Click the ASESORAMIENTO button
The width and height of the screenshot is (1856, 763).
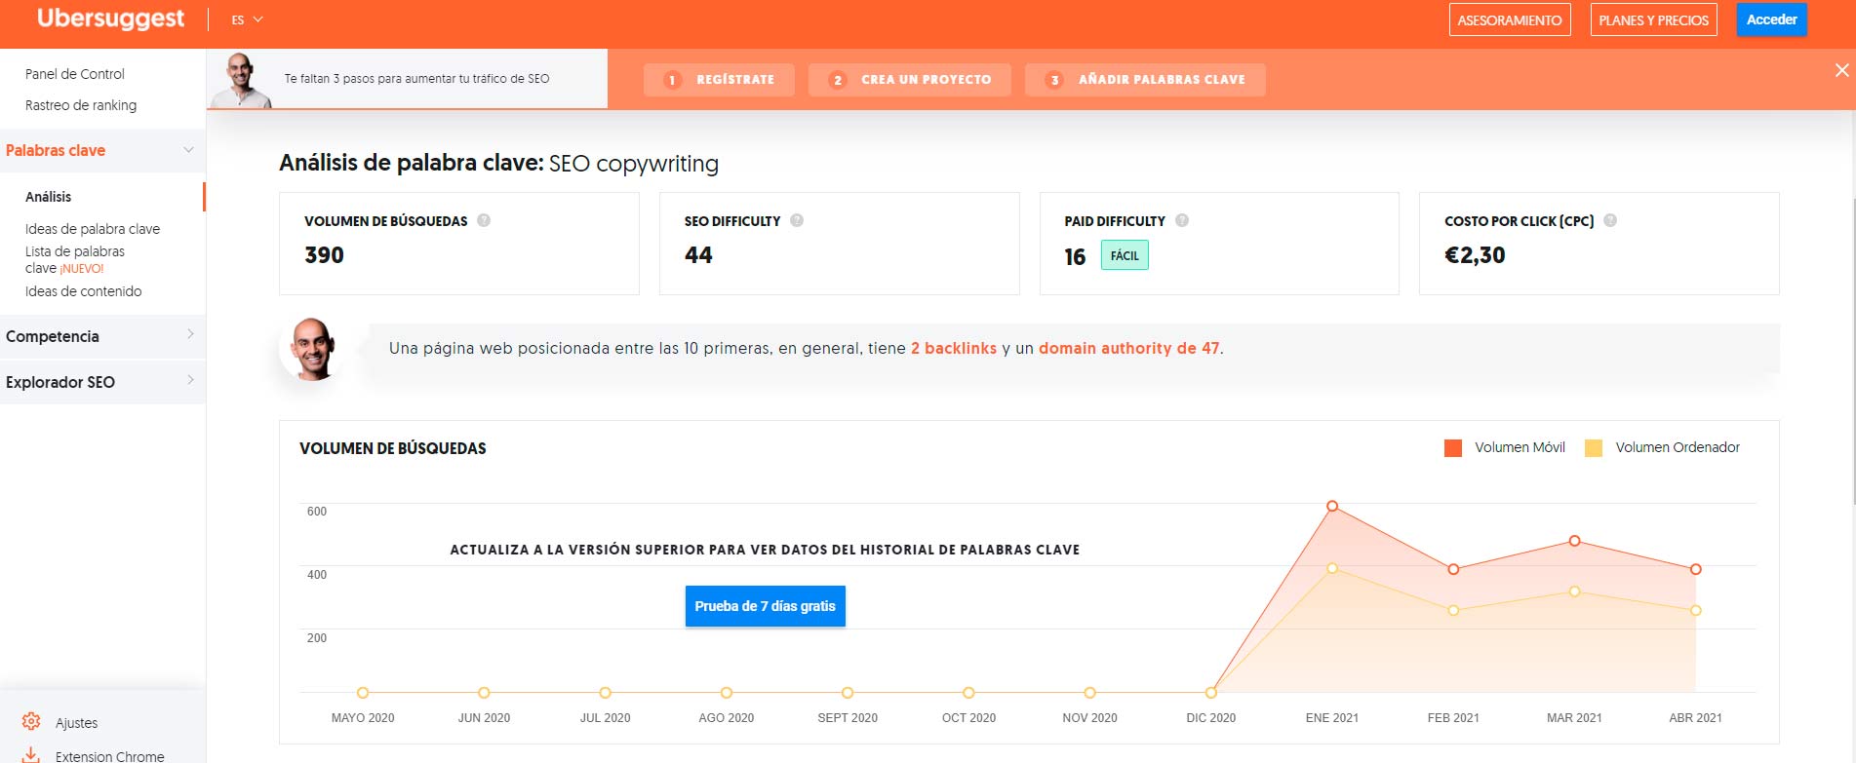click(x=1509, y=19)
